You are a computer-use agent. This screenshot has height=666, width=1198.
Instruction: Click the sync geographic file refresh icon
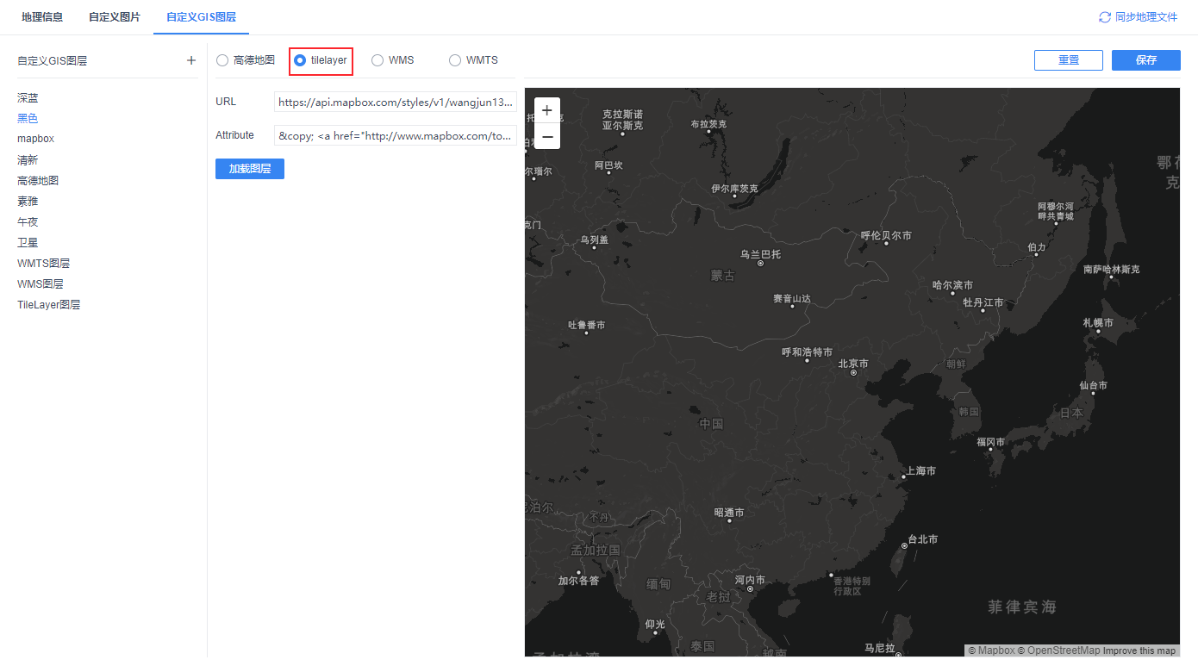tap(1105, 17)
